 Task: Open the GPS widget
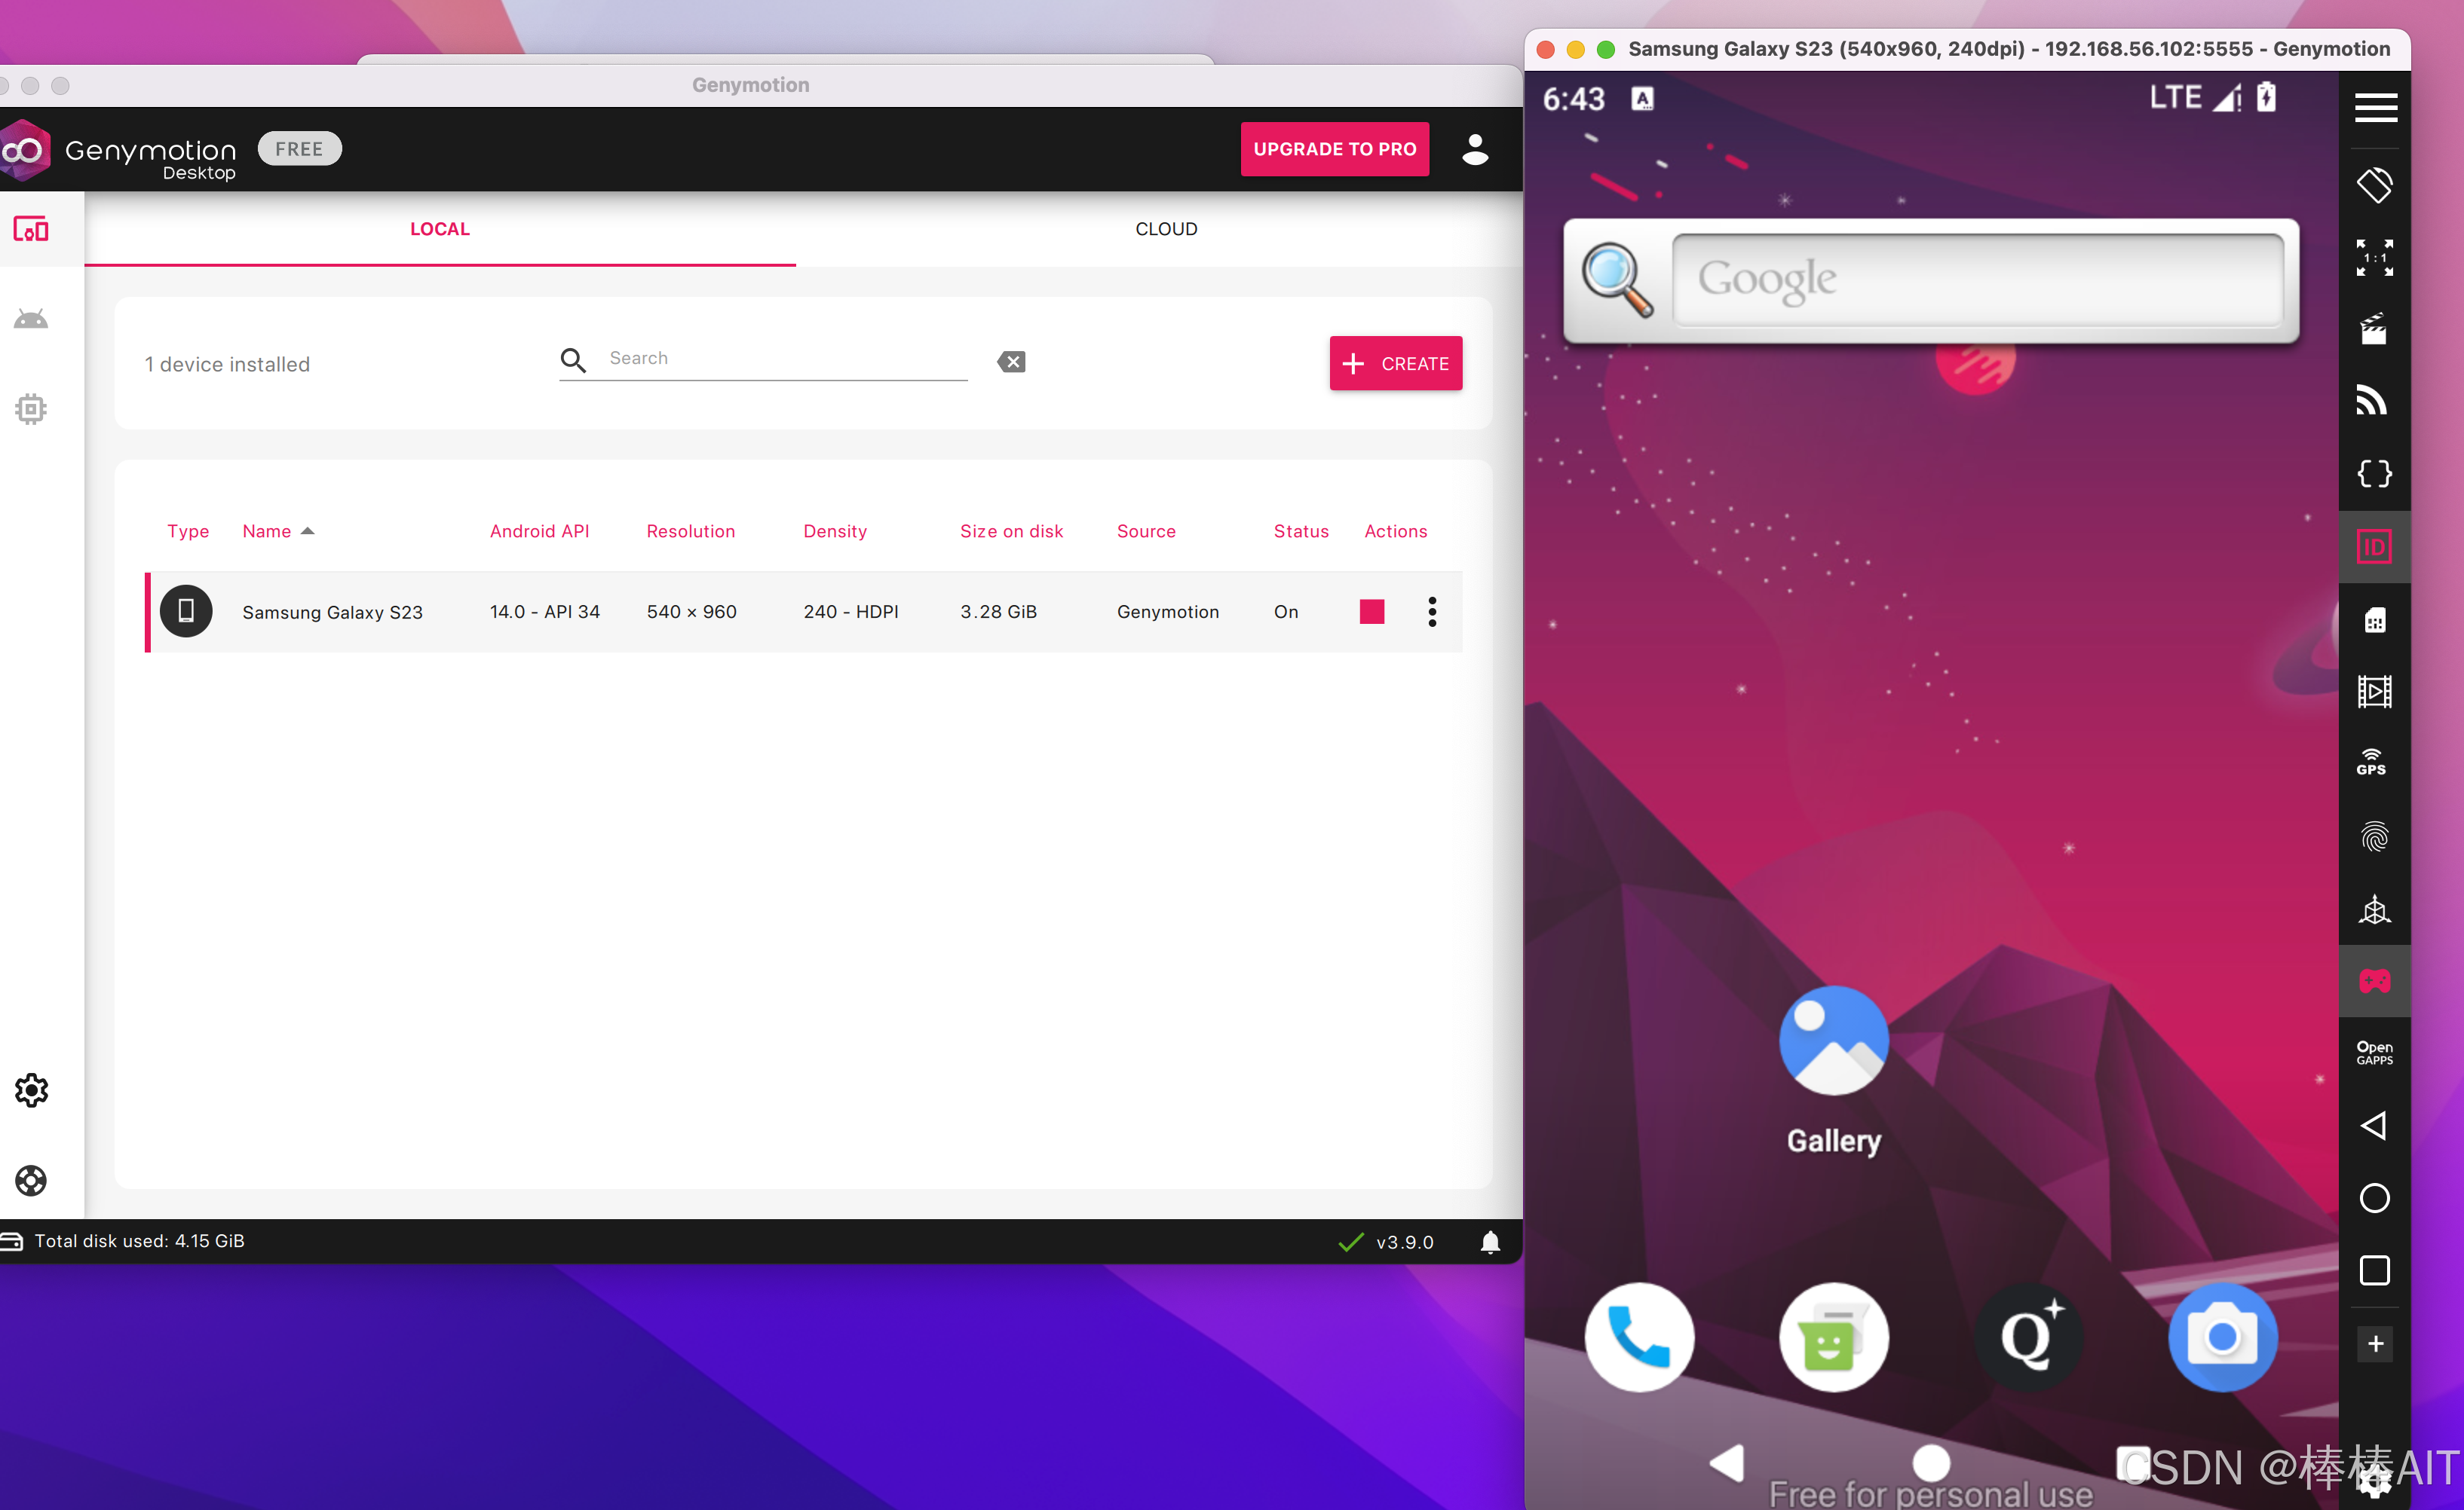[2371, 763]
